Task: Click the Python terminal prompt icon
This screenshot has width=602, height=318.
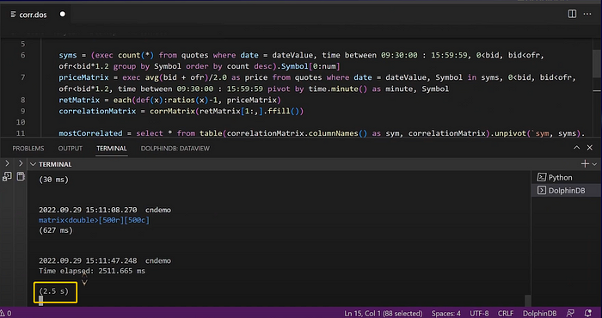Action: point(541,177)
